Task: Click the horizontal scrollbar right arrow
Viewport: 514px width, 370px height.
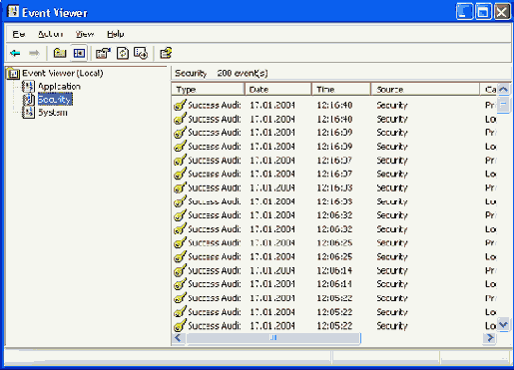Action: 490,338
